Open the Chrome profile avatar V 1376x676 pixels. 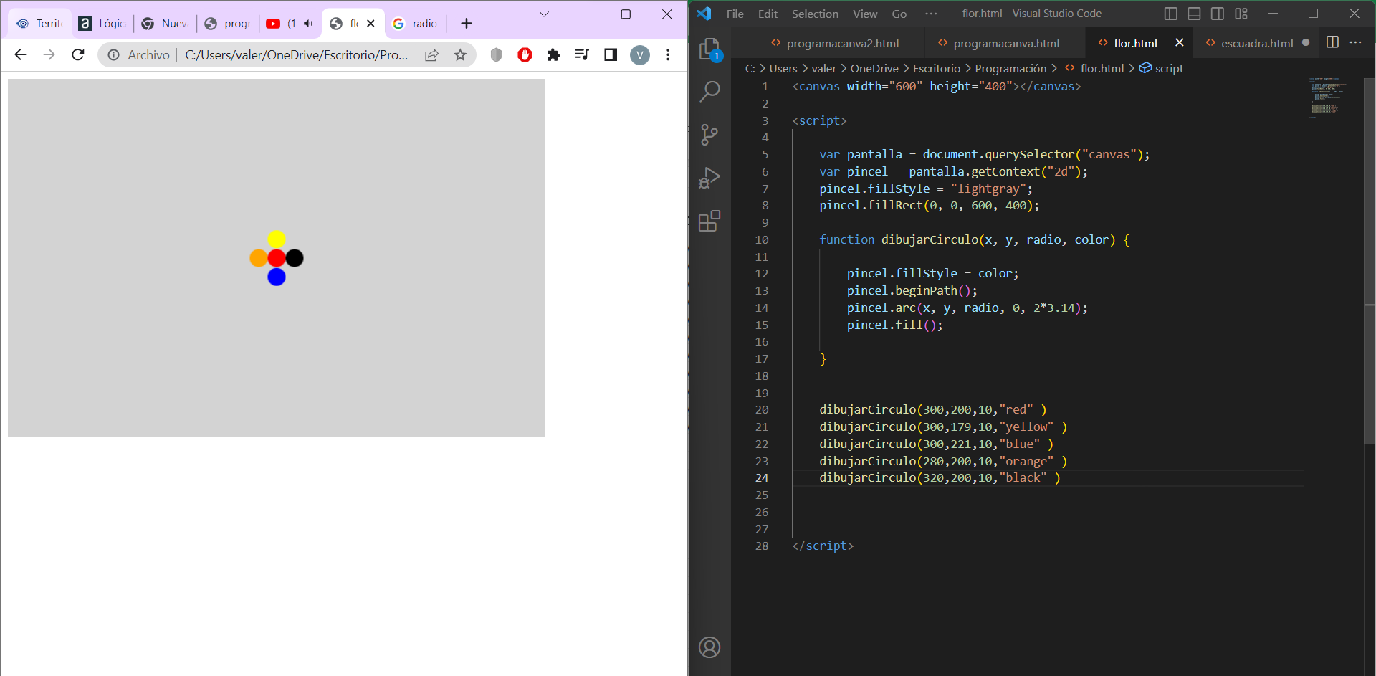pyautogui.click(x=640, y=54)
